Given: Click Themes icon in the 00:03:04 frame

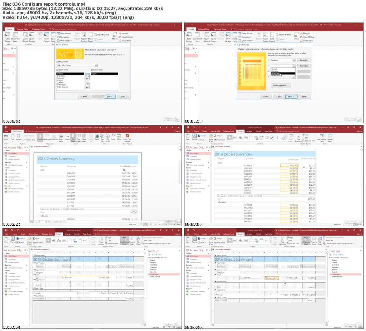Looking at the screenshot, I should [x=194, y=137].
